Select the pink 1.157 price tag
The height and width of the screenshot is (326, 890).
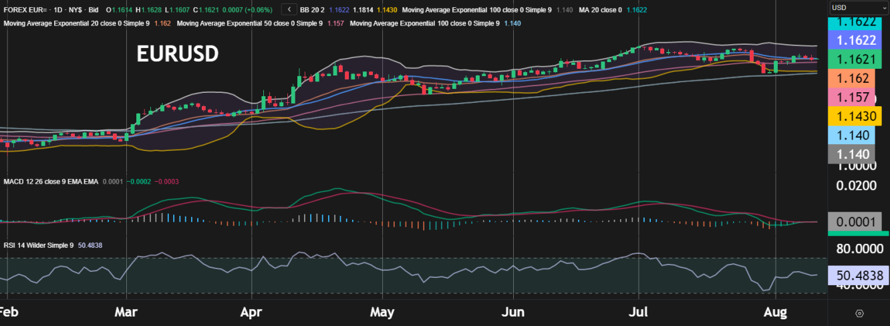click(858, 98)
